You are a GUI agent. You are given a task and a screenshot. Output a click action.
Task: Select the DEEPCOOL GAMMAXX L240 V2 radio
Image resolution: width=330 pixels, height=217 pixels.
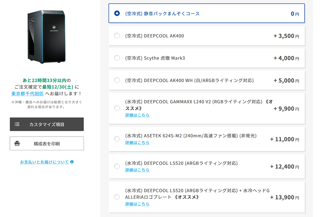click(117, 108)
